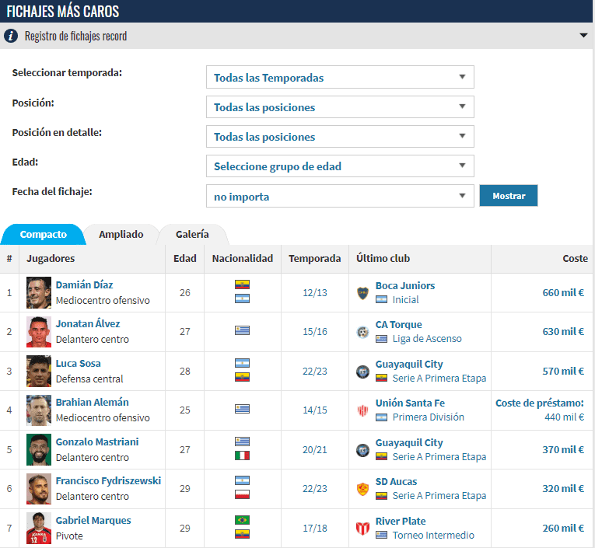The image size is (595, 548).
Task: Click season 12/13 in Damián Díaz row
Action: [314, 293]
